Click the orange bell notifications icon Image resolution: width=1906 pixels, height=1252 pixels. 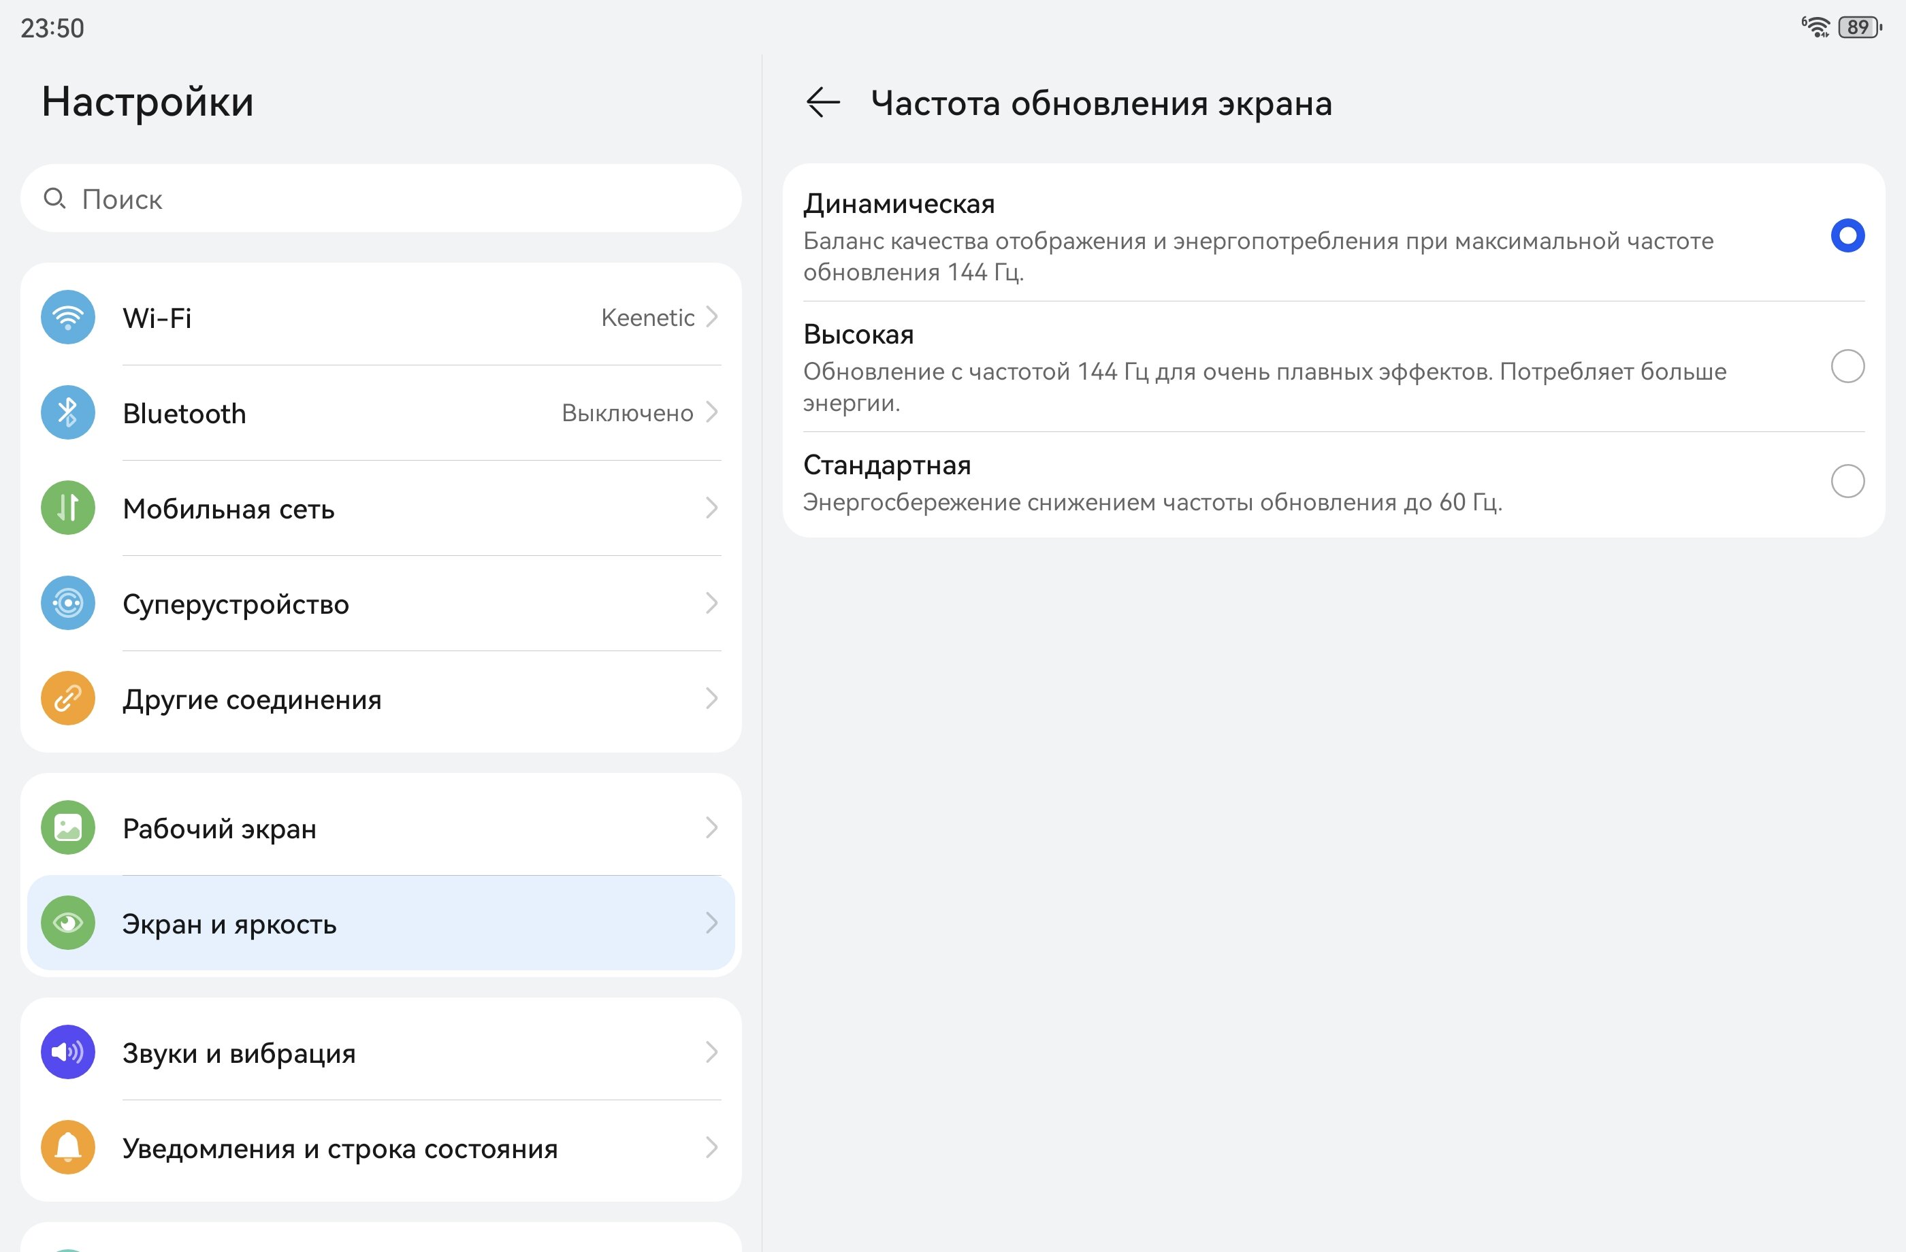(68, 1147)
